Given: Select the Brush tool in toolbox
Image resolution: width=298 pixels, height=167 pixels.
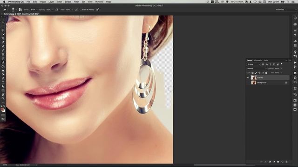Looking at the screenshot, I should click(3, 50).
